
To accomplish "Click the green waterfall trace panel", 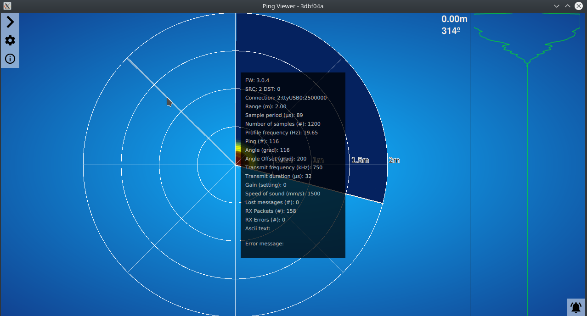I will point(527,138).
